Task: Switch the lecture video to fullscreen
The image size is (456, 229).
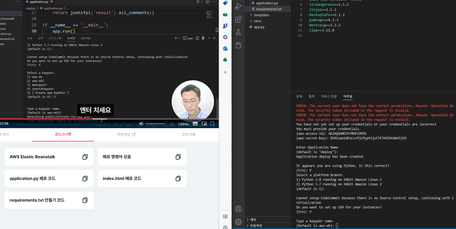Action: [212, 124]
